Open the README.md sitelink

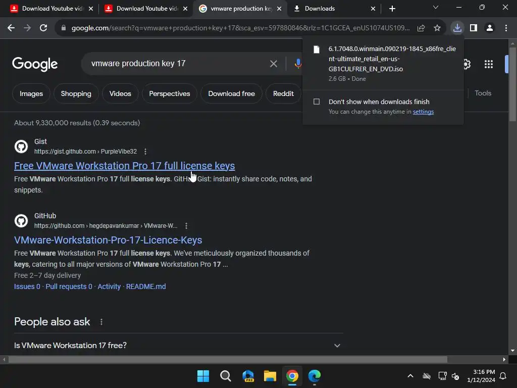pos(146,286)
